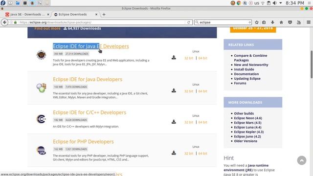This screenshot has height=176, width=313.
Task: Open the Fedora applications menu icon
Action: pyautogui.click(x=3, y=3)
